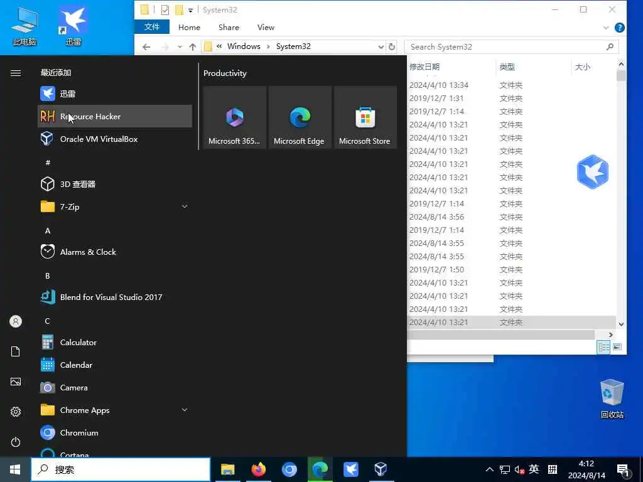Show hidden system tray icons
This screenshot has height=482, width=643.
(x=490, y=469)
